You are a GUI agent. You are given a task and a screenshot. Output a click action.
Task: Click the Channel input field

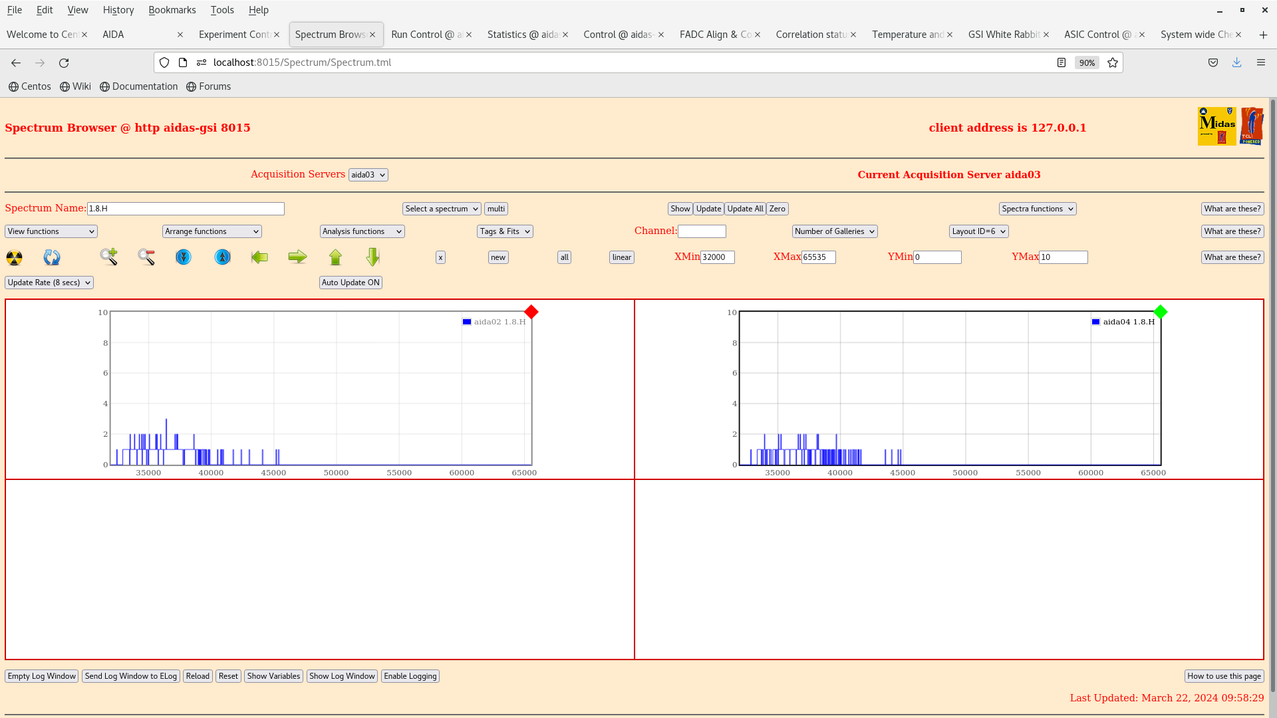point(702,231)
